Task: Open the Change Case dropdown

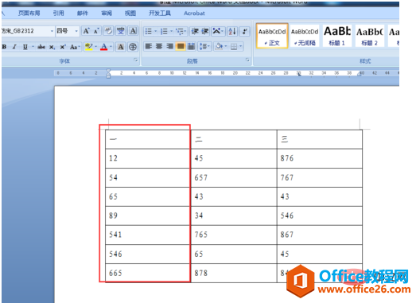Action: (x=75, y=47)
